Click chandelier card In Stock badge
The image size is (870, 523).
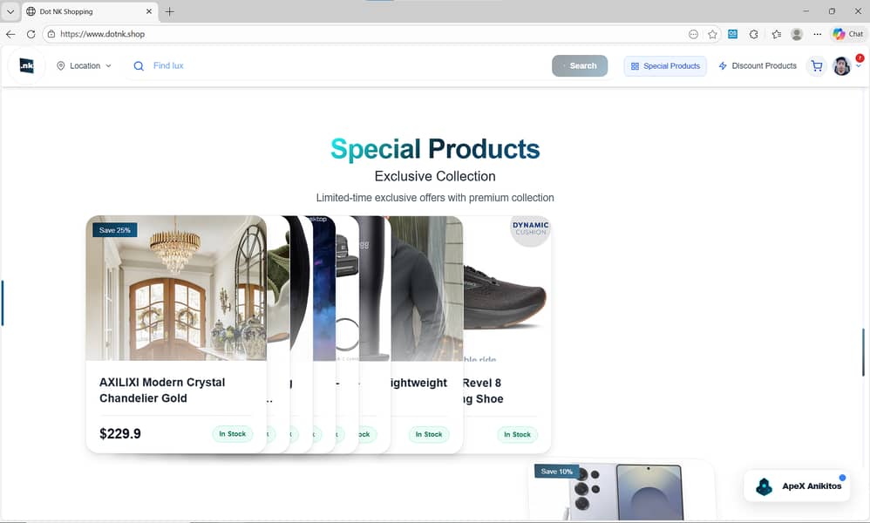pos(232,434)
